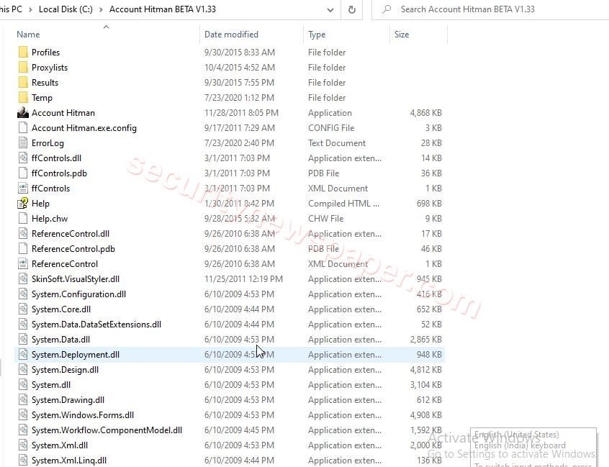The width and height of the screenshot is (609, 467).
Task: Select the SkinSoft.VisualStyler.dll file icon
Action: 23,279
